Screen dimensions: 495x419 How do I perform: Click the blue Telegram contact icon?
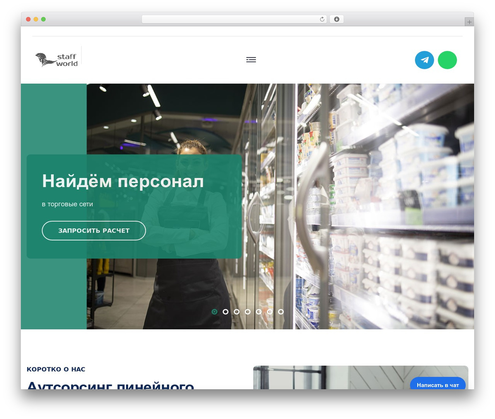point(424,60)
